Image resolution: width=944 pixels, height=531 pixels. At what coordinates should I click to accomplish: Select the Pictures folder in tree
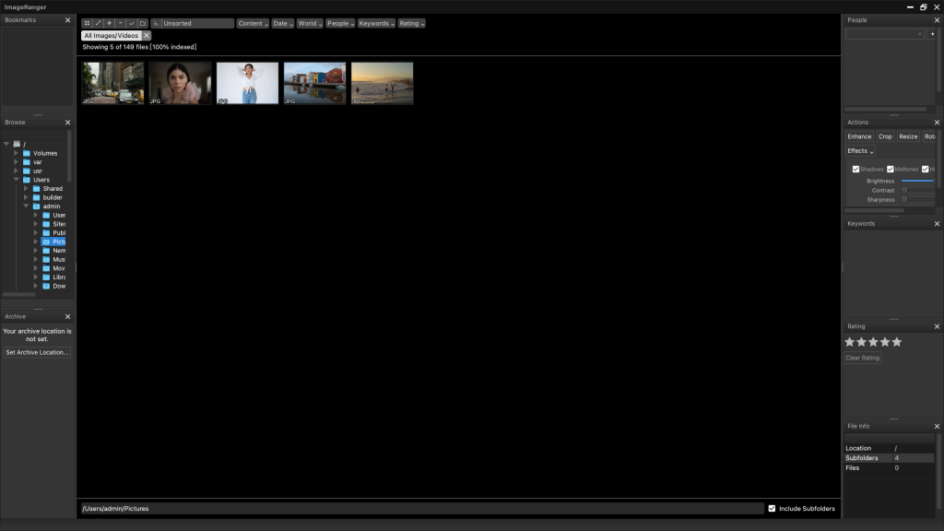pyautogui.click(x=54, y=242)
